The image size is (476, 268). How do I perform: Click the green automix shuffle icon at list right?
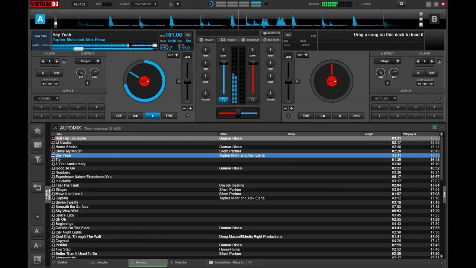click(x=434, y=128)
